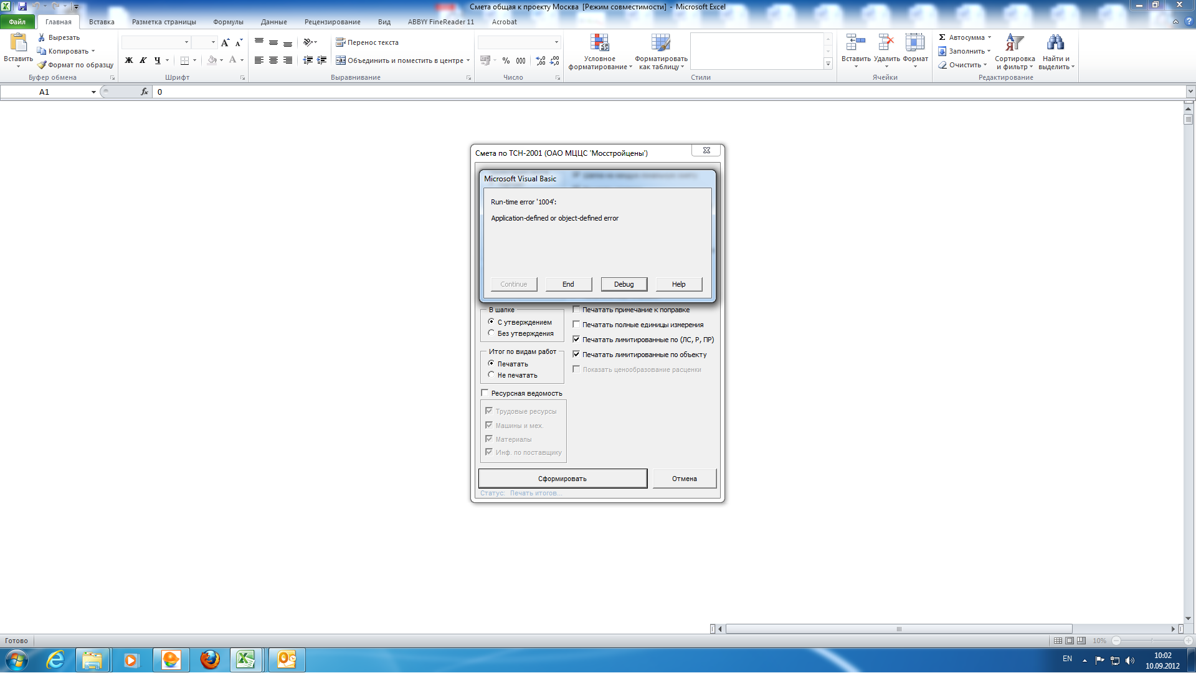The height and width of the screenshot is (673, 1196).
Task: Click the decrease font size icon
Action: [x=239, y=42]
